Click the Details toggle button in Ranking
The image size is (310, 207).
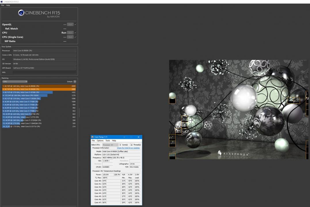tap(75, 82)
